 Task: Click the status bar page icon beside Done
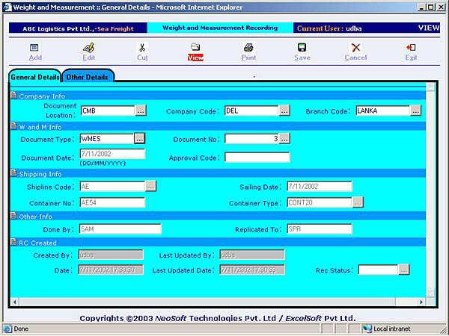pyautogui.click(x=7, y=329)
